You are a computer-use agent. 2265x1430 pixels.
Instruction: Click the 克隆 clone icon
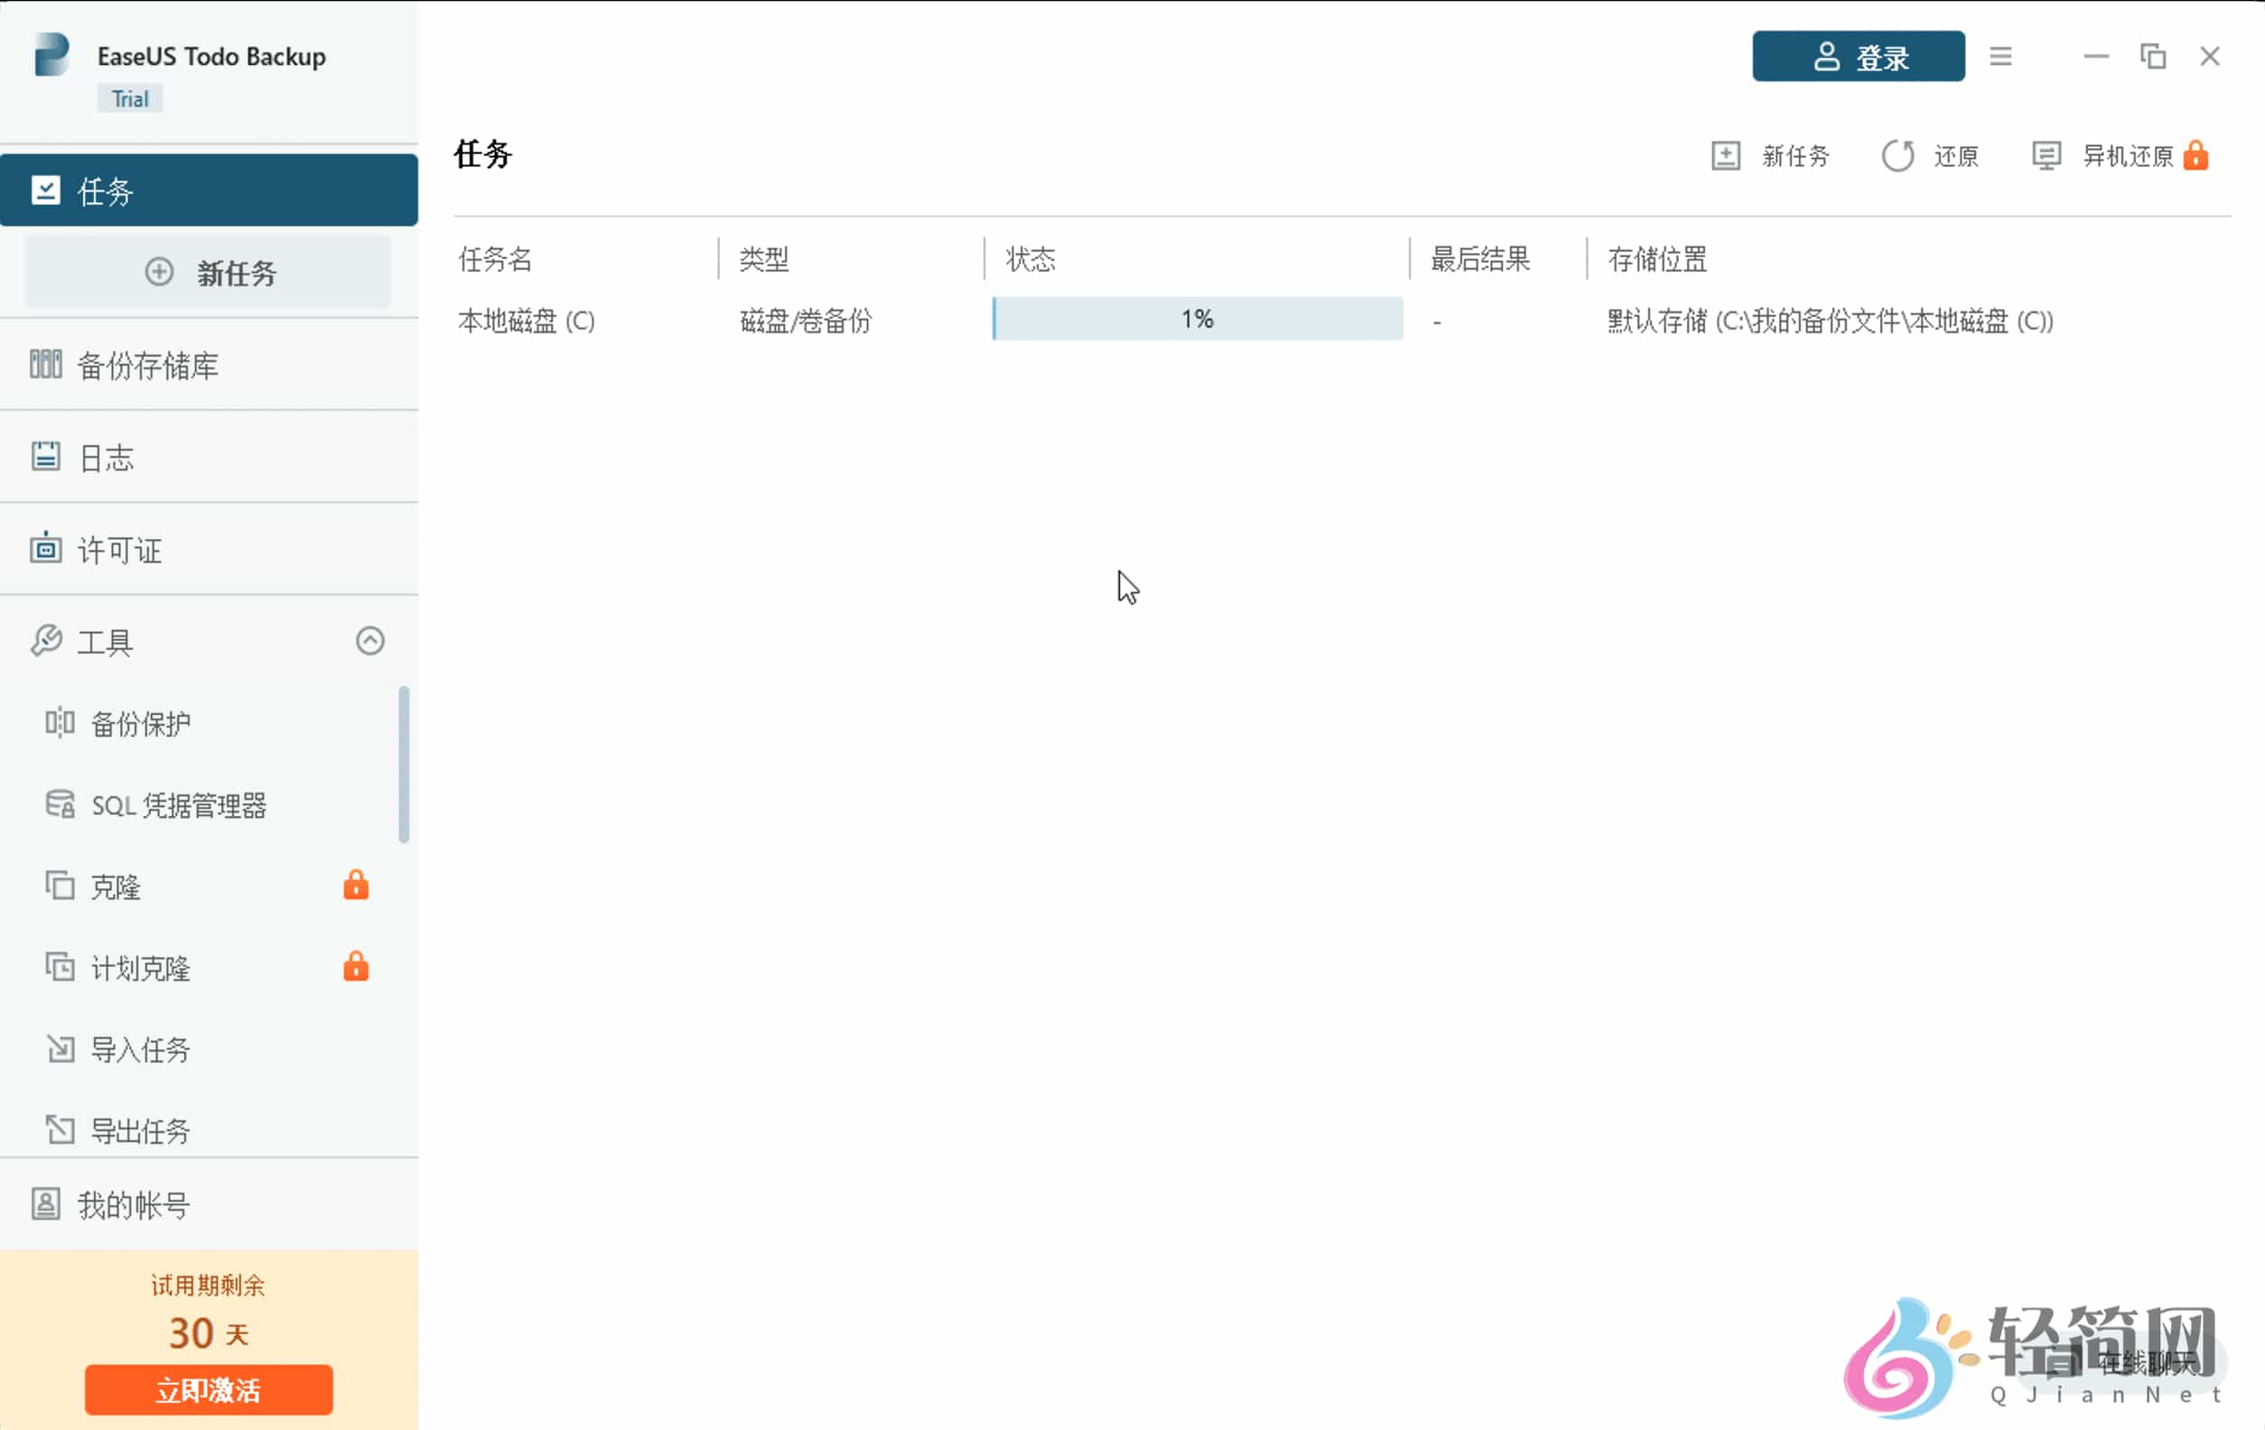pos(61,886)
